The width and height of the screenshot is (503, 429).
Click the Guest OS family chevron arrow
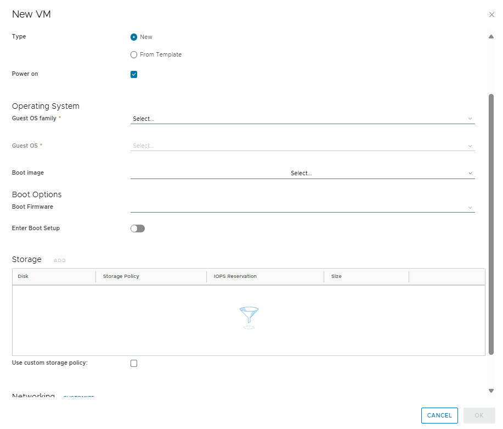pyautogui.click(x=470, y=119)
